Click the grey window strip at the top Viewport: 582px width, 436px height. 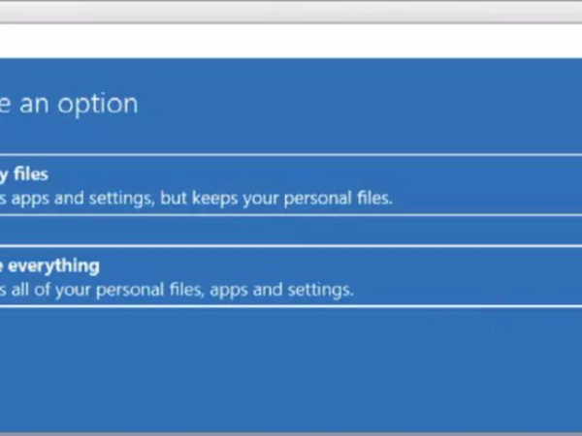(291, 12)
